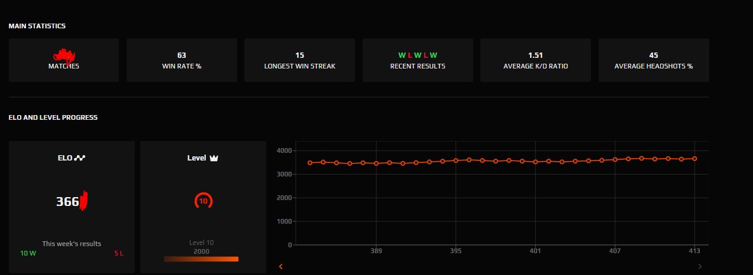Screen dimensions: 753x275
Task: Click the '2000' y-axis label on the chart
Action: [x=284, y=198]
